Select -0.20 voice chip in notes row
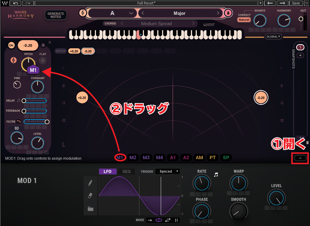 [x=88, y=51]
